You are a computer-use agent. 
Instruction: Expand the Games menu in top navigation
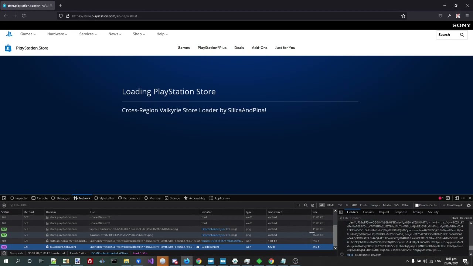coord(28,34)
